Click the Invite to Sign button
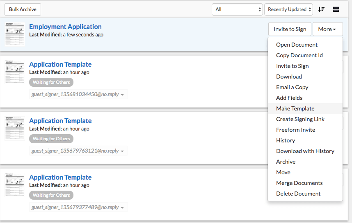The image size is (352, 223). coord(290,29)
